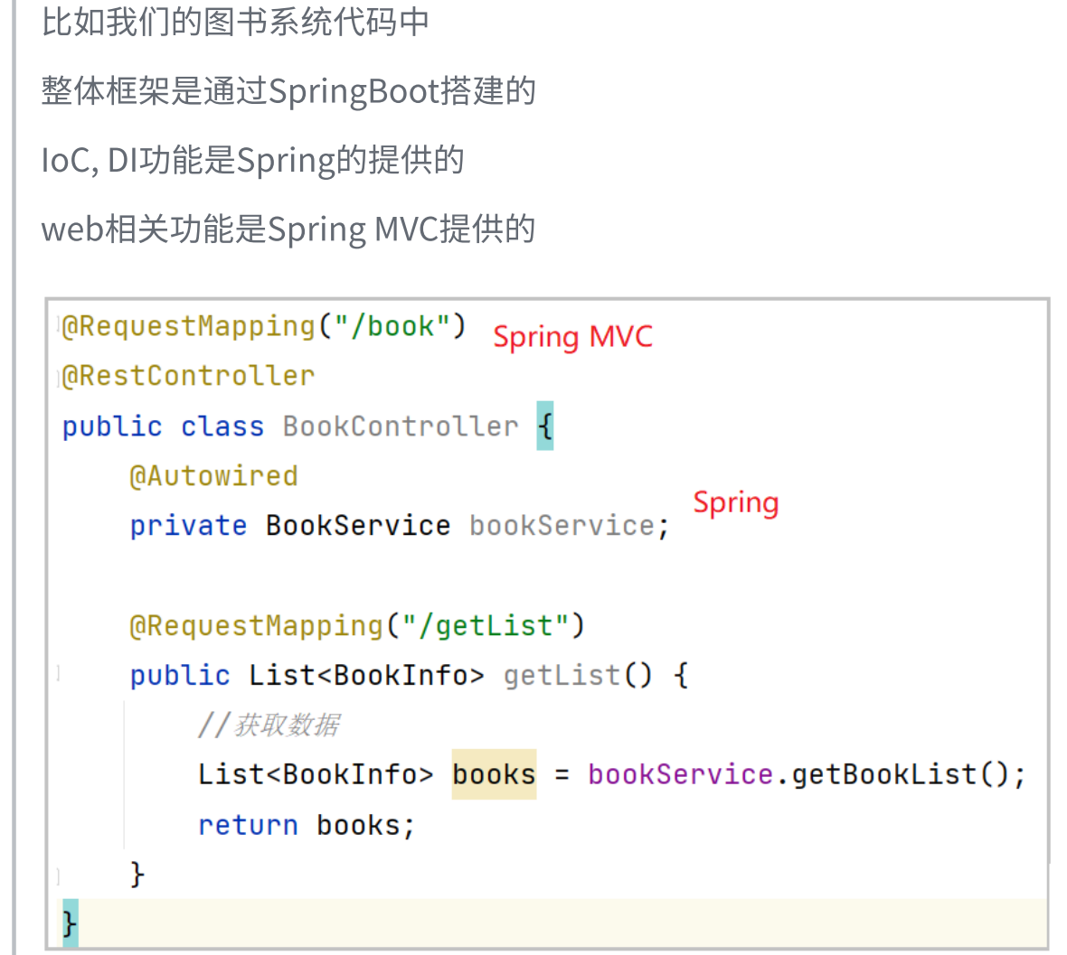Click the 'BookController' class name
This screenshot has height=955, width=1067.
[401, 426]
